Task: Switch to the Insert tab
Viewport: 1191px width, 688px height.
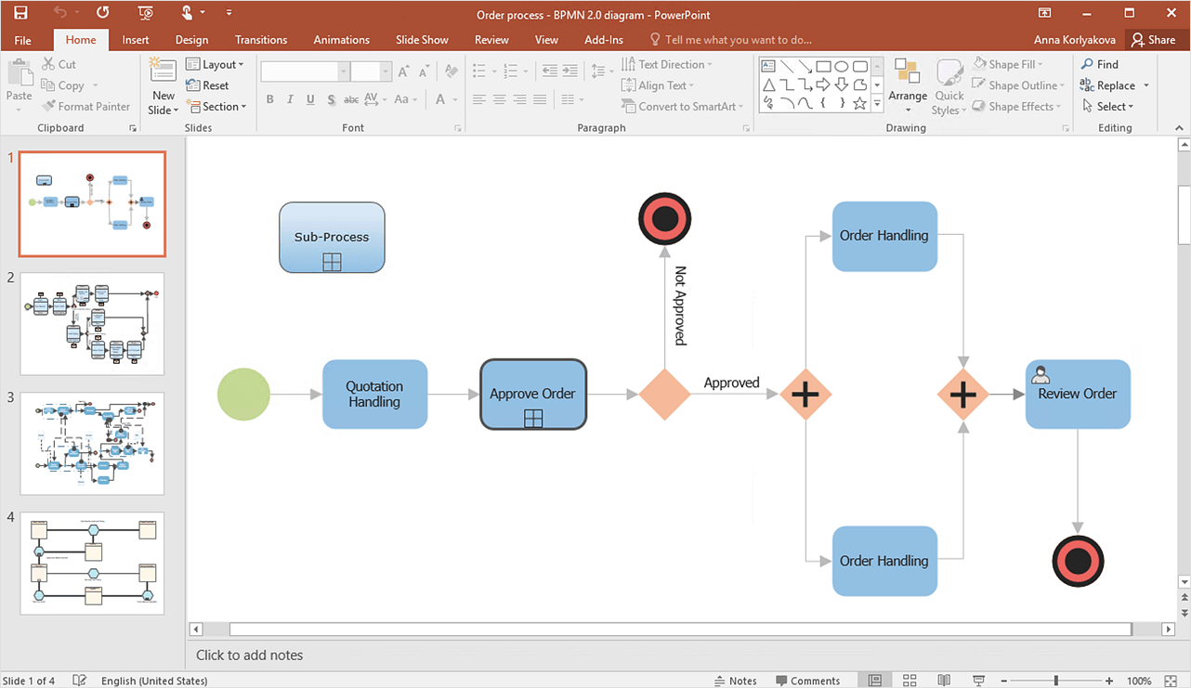Action: coord(136,39)
